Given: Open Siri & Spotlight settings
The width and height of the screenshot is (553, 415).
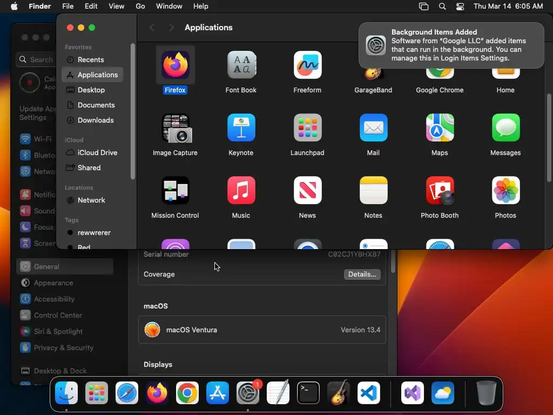Looking at the screenshot, I should (65, 332).
